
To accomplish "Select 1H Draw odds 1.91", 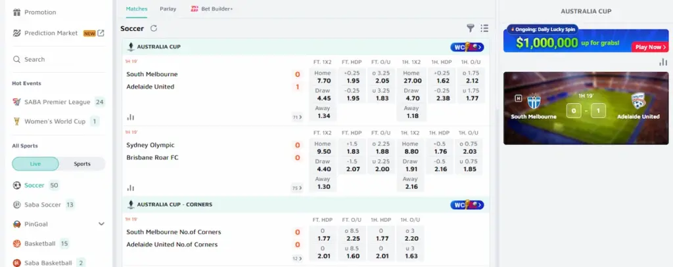I will (x=411, y=165).
